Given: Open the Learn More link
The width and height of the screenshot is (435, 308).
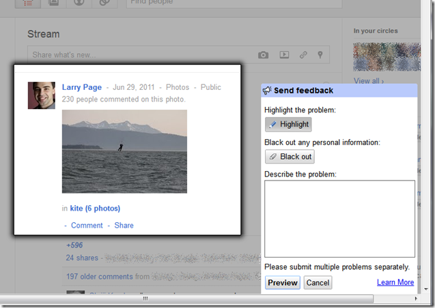Looking at the screenshot, I should tap(395, 282).
